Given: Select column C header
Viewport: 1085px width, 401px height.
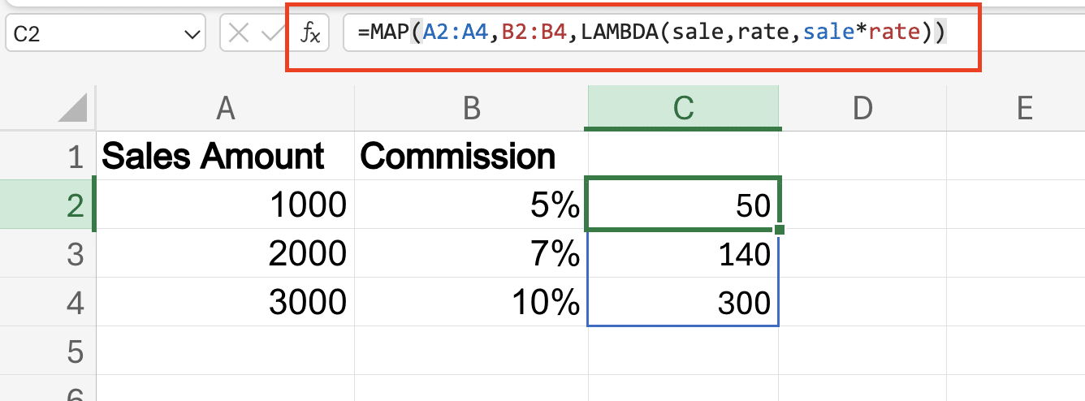Looking at the screenshot, I should tap(682, 108).
